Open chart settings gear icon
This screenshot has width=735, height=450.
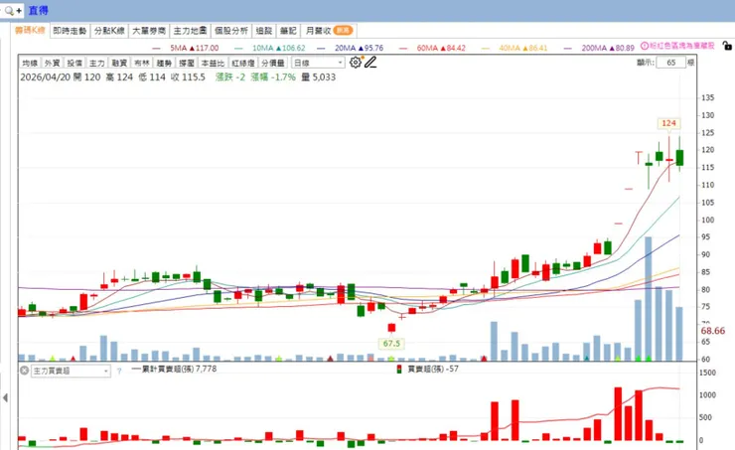pyautogui.click(x=356, y=63)
